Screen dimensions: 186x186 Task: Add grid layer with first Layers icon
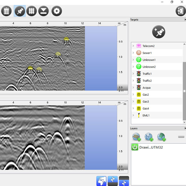coord(136,136)
